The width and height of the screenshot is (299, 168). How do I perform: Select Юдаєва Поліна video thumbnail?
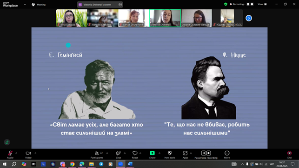click(x=227, y=18)
